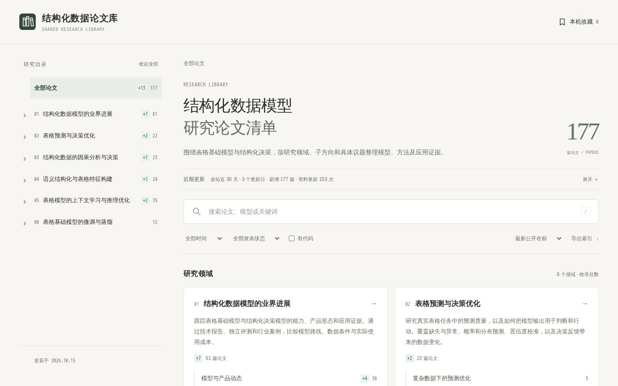Select 全部论文 in the sidebar
Viewport: 618px width, 386px height.
point(96,88)
